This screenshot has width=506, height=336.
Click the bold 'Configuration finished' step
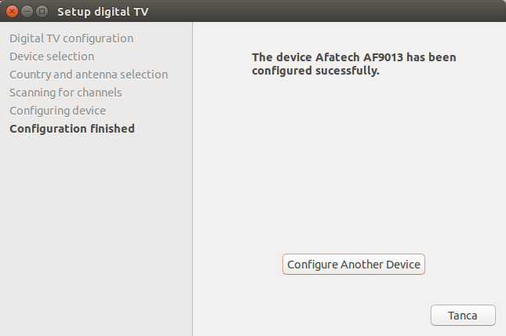[x=72, y=129]
